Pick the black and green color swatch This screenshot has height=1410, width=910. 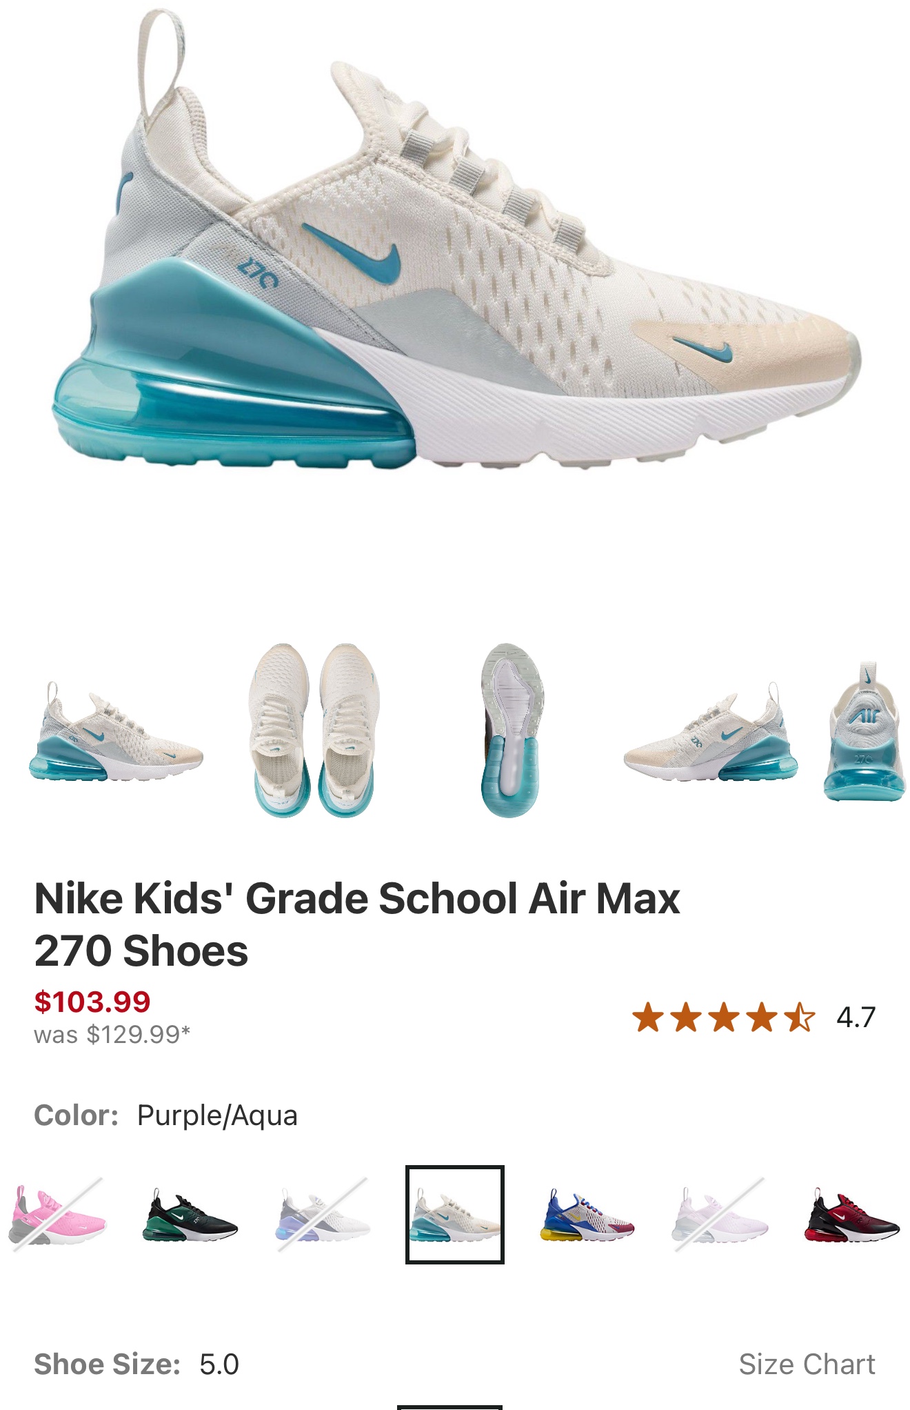(190, 1215)
